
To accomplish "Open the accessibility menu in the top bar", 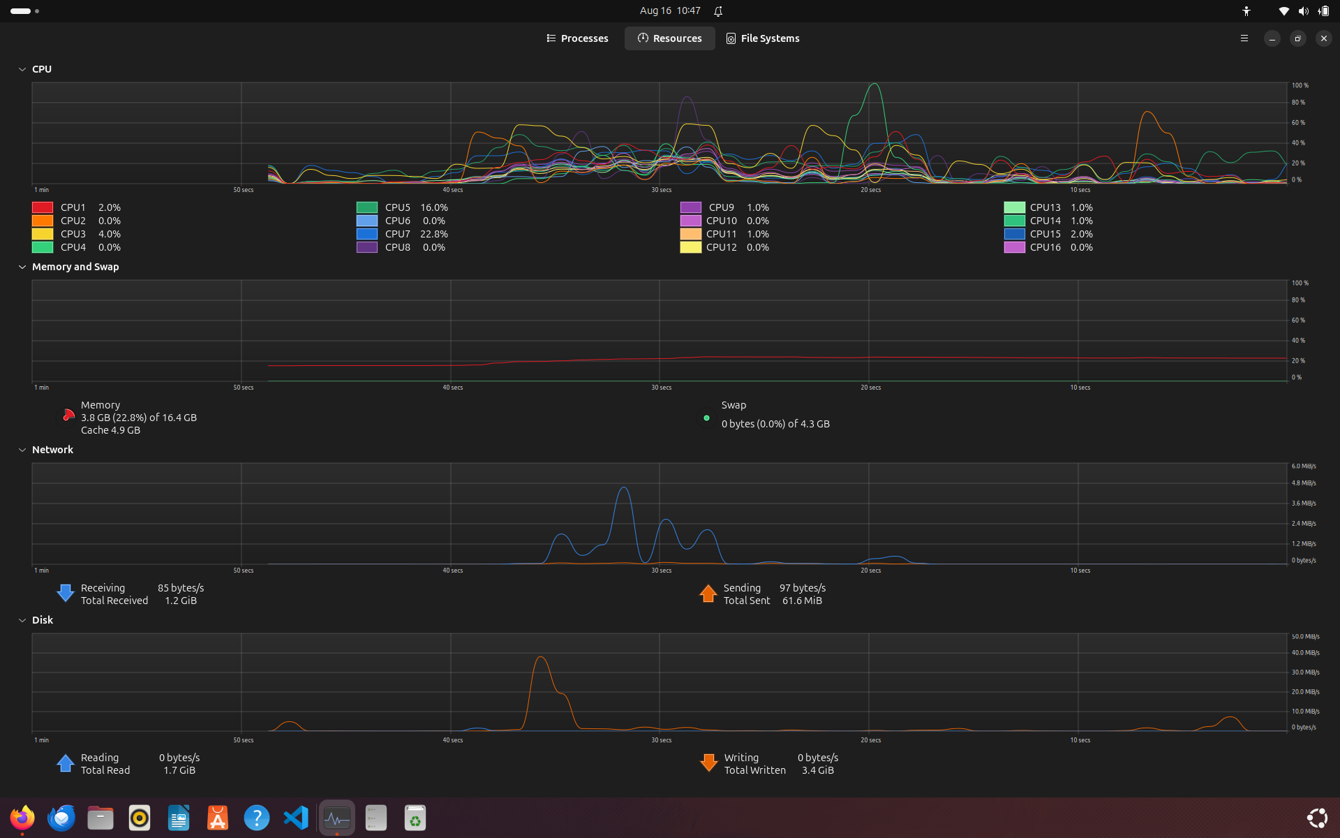I will tap(1246, 10).
